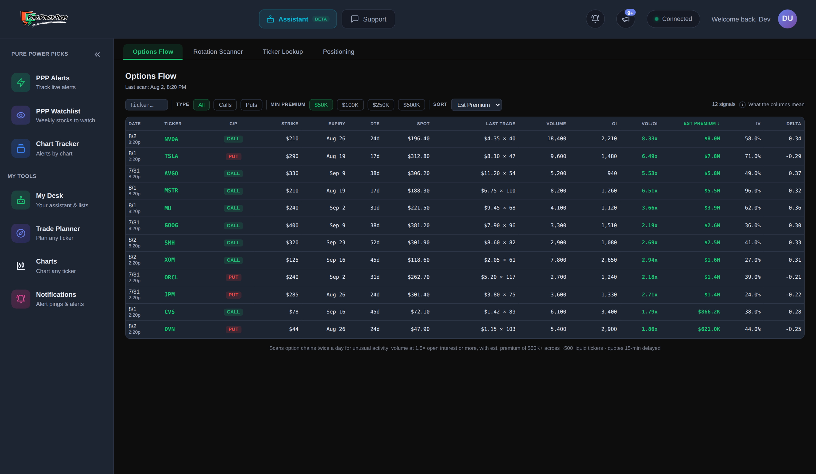Open the announcements megaphone icon

click(x=626, y=19)
